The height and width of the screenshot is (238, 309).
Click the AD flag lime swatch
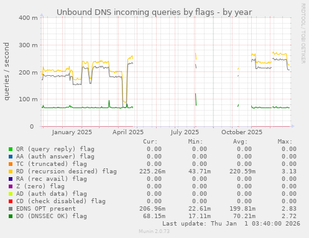coord(11,194)
